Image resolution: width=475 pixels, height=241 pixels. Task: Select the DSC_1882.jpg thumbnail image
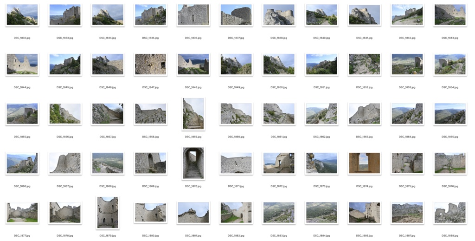click(x=236, y=213)
